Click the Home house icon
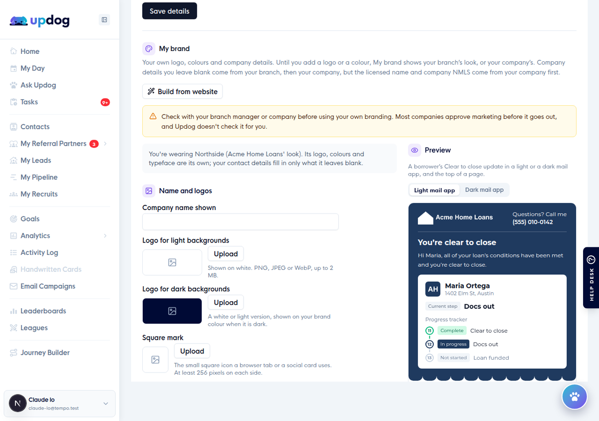 click(x=13, y=51)
